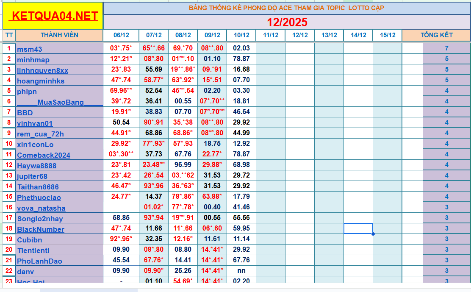Viewport: 471px width, 292px height.
Task: Click the 10/12 date column header
Action: (x=241, y=35)
